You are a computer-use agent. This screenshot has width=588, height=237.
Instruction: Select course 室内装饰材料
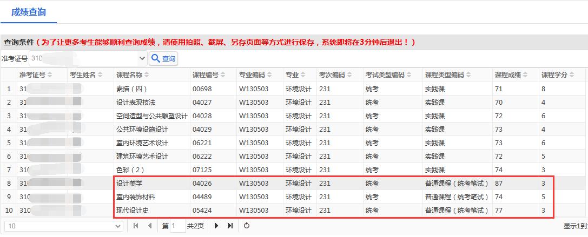(x=136, y=197)
